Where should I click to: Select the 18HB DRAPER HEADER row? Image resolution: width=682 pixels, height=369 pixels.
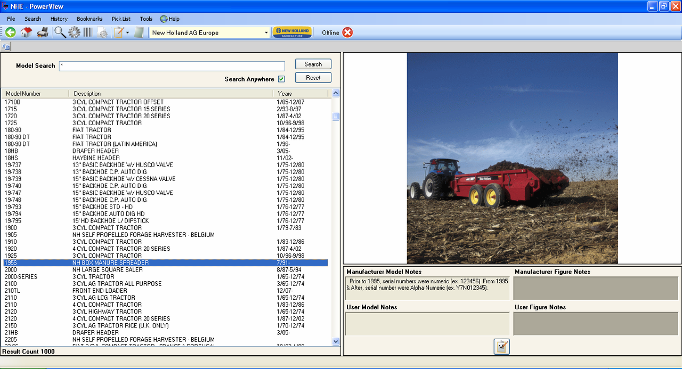click(165, 151)
